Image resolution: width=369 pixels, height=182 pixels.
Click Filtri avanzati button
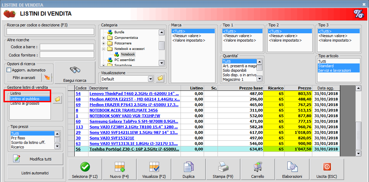(24, 77)
